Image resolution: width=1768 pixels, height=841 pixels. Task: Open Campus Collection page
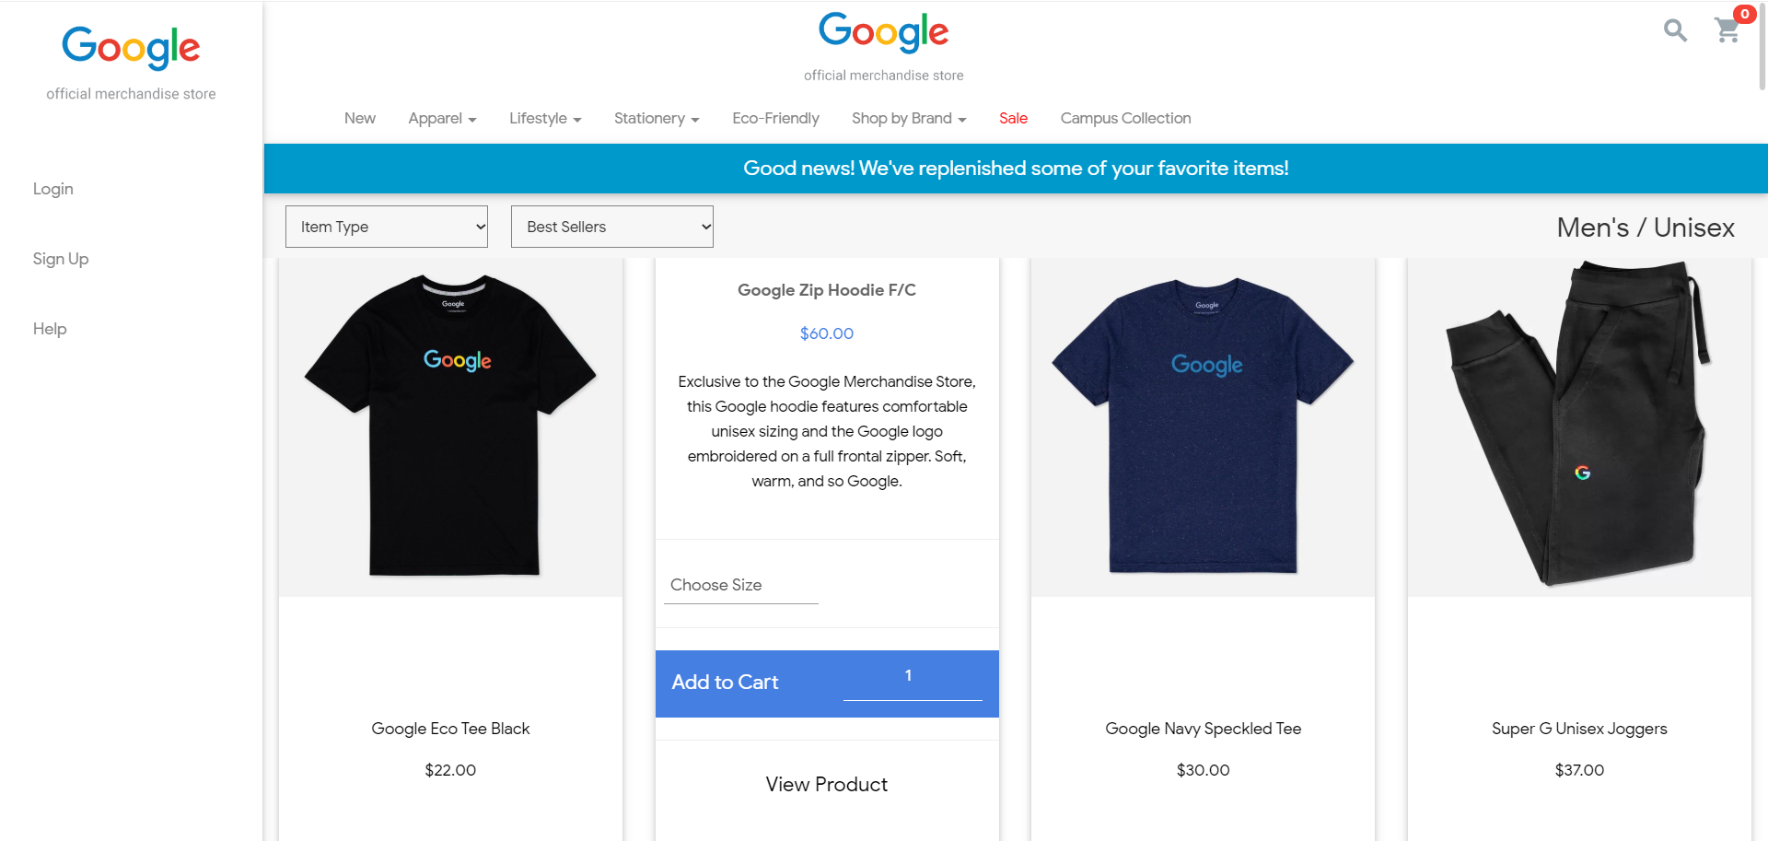1125,118
